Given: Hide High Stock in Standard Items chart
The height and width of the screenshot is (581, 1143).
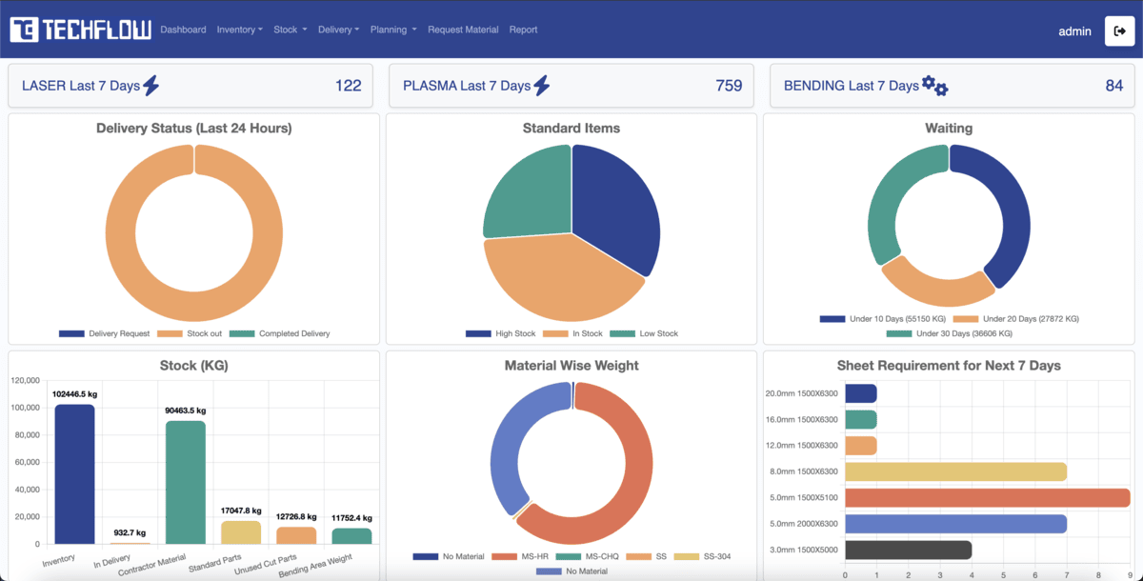Looking at the screenshot, I should (513, 333).
